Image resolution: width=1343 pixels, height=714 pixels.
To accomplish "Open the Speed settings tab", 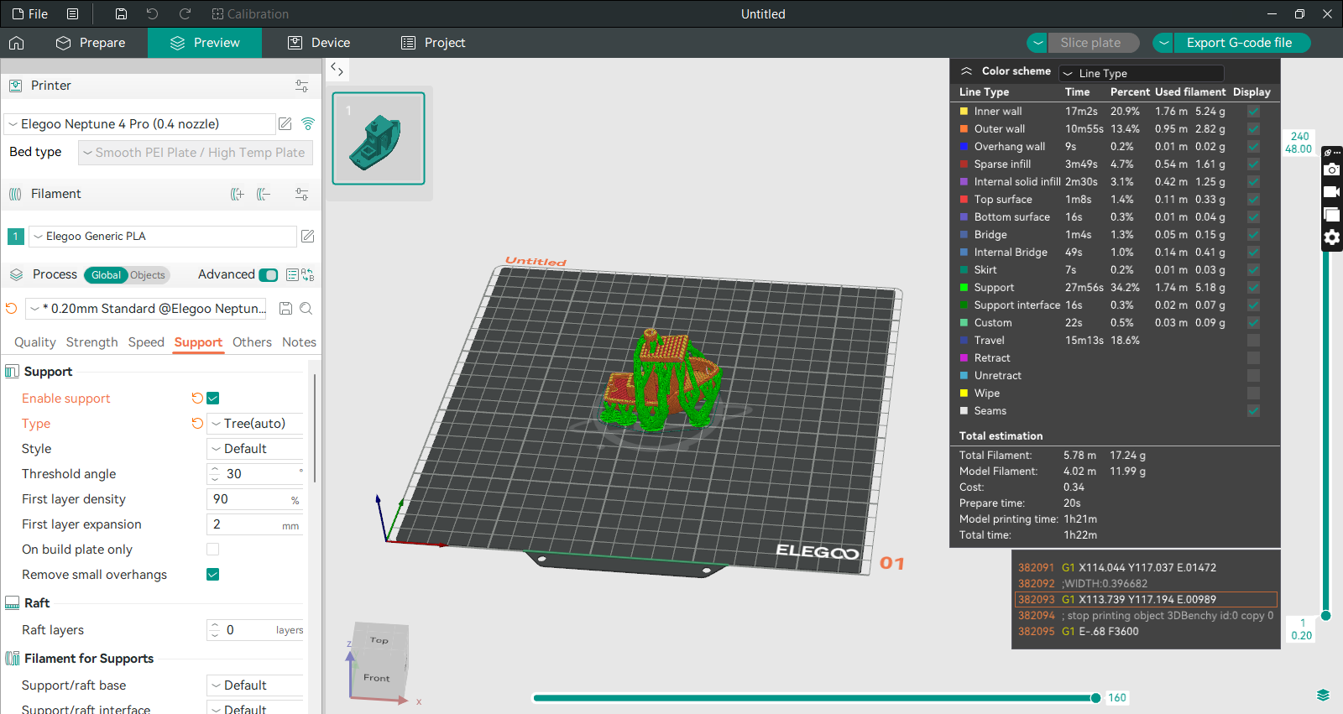I will click(146, 342).
